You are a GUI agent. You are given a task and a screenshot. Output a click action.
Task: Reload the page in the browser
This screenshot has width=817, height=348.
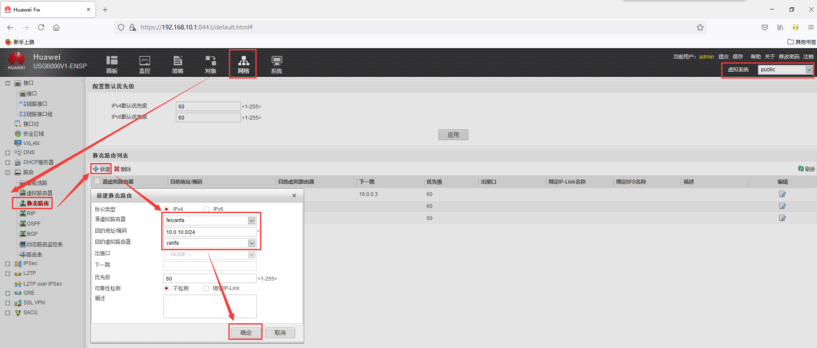coord(41,27)
